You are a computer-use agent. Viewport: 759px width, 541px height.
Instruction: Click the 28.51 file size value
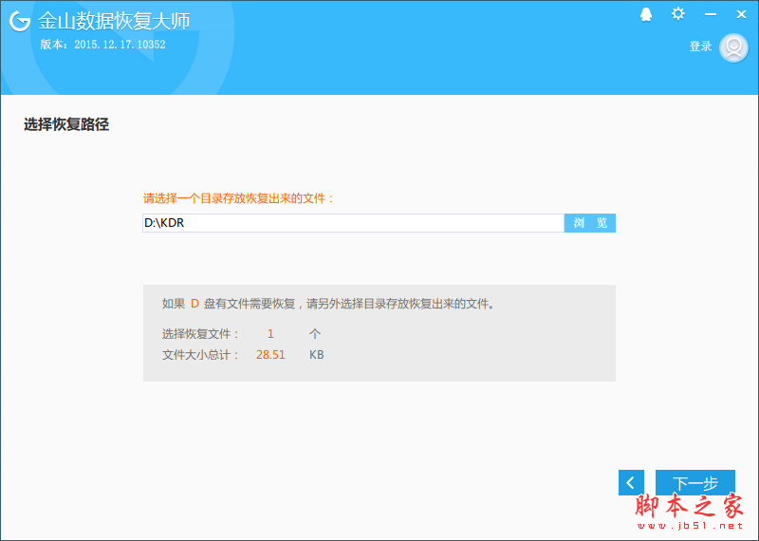(270, 355)
